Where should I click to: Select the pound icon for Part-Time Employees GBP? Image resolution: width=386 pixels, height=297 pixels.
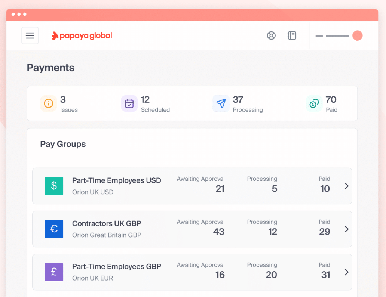pos(54,272)
